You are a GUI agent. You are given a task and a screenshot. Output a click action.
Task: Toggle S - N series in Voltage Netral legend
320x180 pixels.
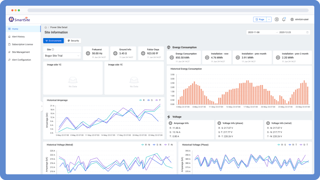[x=157, y=145]
